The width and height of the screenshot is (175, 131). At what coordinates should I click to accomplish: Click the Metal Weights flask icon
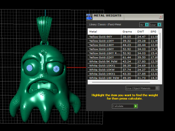[x=89, y=17]
